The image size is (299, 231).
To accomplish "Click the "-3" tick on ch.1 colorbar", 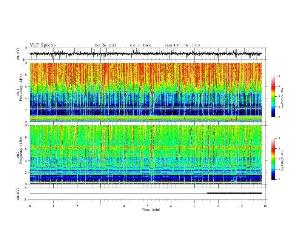I will pos(279,76).
